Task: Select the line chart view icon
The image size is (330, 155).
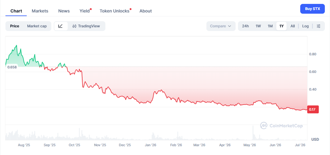Action: 60,26
